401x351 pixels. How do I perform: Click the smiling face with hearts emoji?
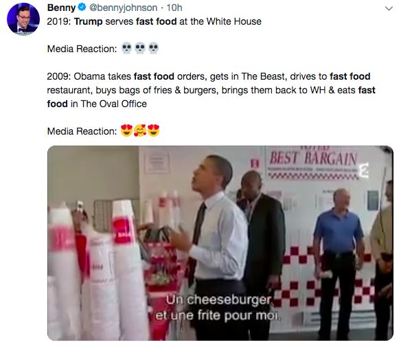click(140, 131)
